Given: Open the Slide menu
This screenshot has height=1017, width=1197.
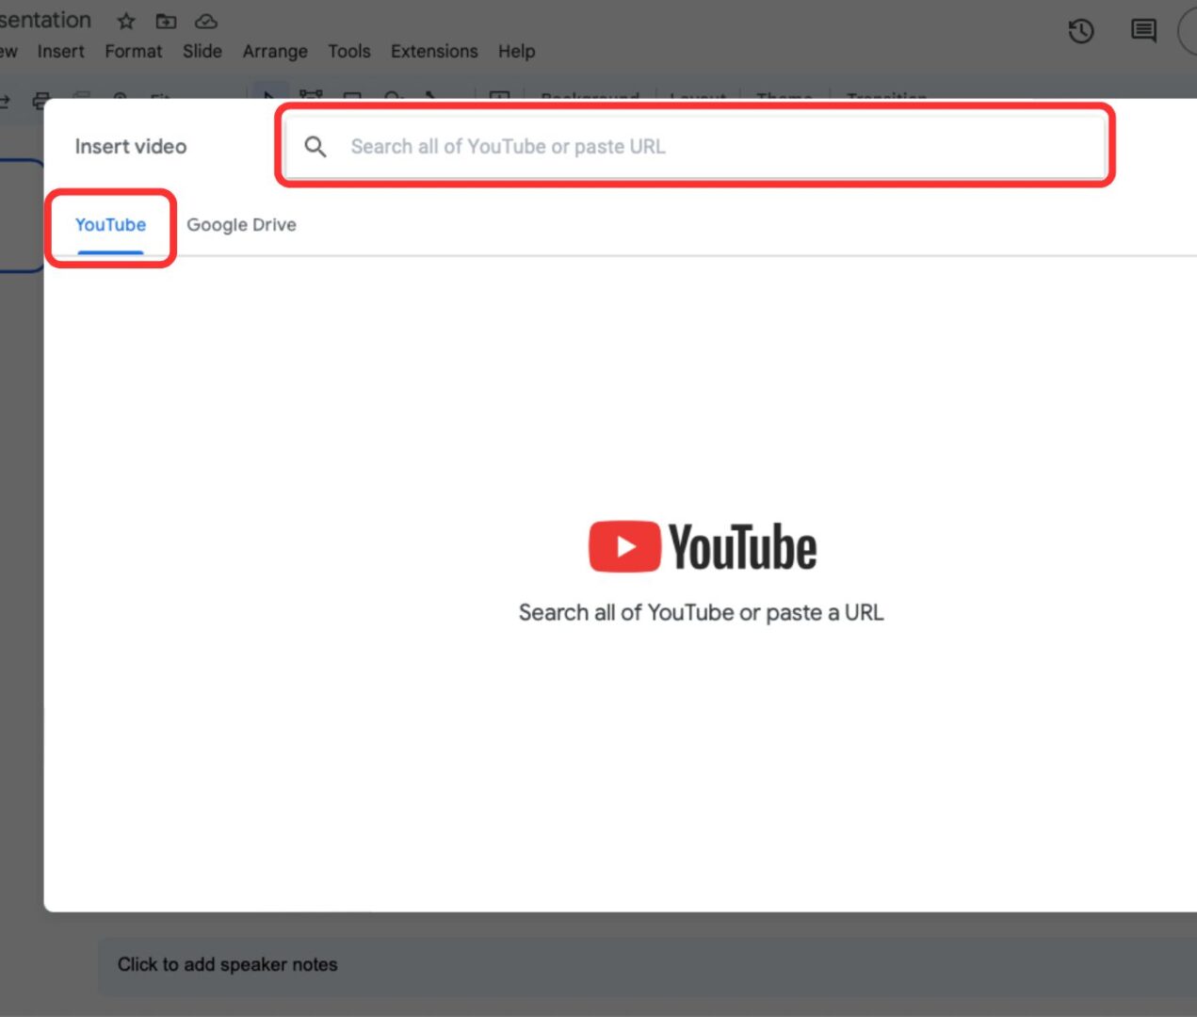Looking at the screenshot, I should (x=202, y=51).
